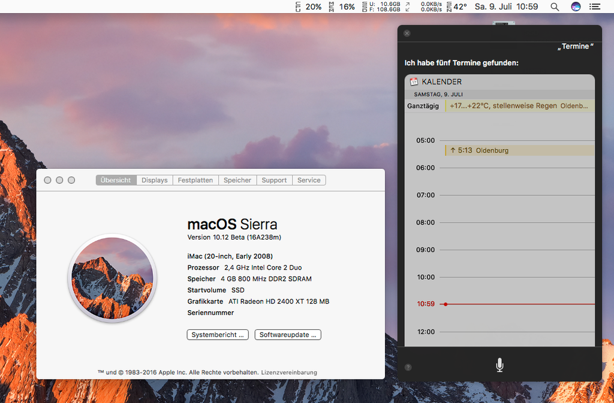
Task: Switch to the Service tab
Action: [x=309, y=180]
